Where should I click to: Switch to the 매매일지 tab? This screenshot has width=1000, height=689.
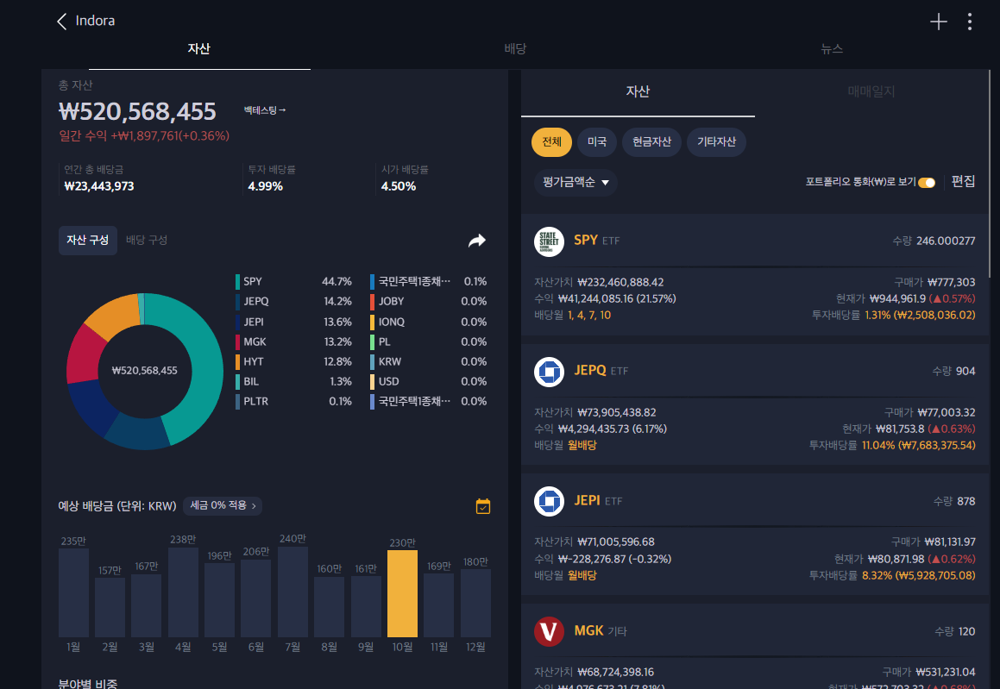(x=871, y=91)
